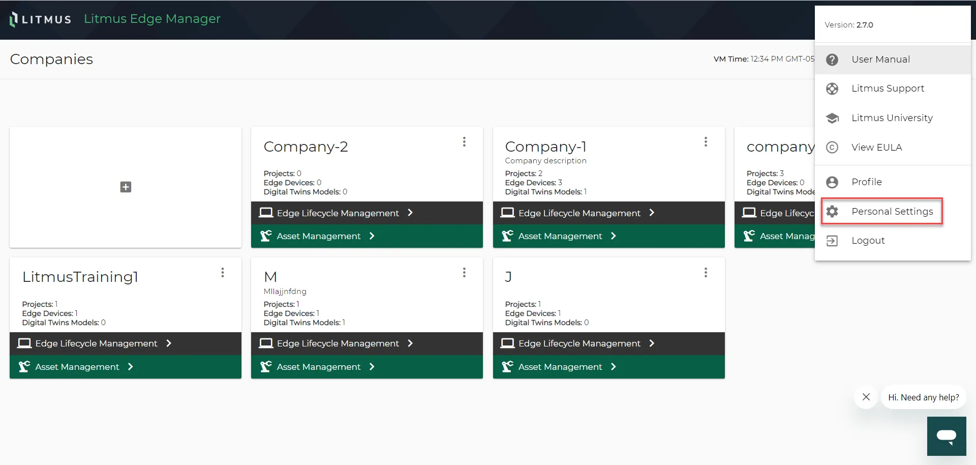The image size is (976, 465).
Task: Click chevron on Company-2 Edge Lifecycle Management
Action: point(410,213)
